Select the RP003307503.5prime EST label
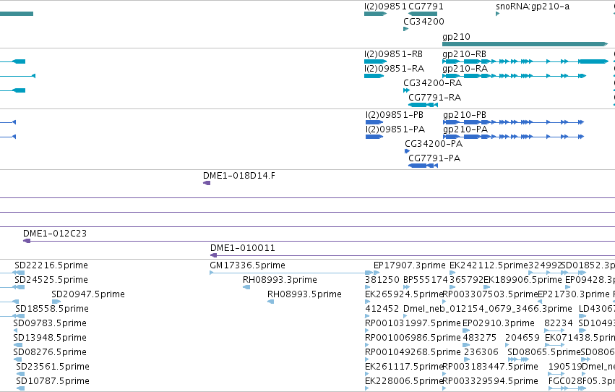The width and height of the screenshot is (615, 392). (490, 294)
